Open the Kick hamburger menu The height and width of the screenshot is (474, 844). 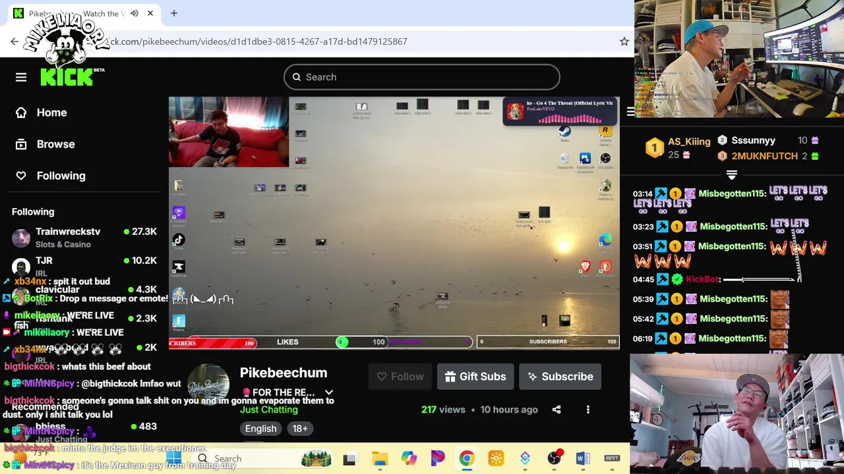click(21, 77)
